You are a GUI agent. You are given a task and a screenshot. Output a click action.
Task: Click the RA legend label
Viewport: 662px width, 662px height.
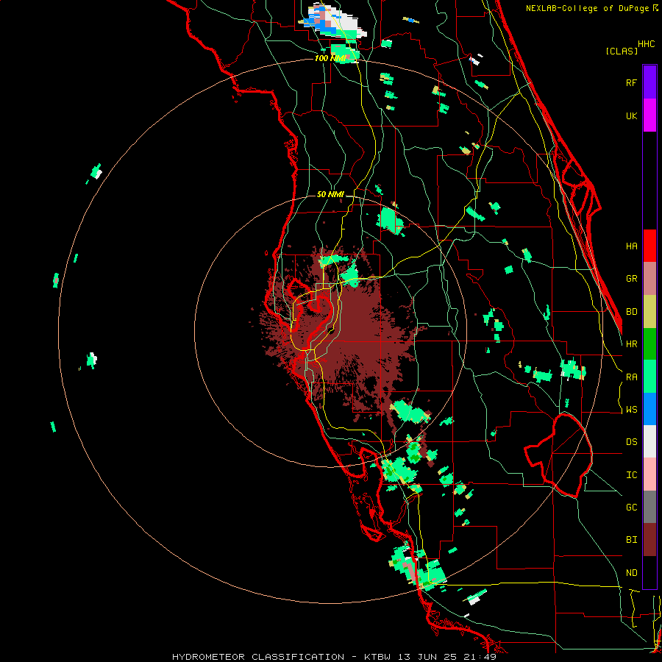point(631,377)
